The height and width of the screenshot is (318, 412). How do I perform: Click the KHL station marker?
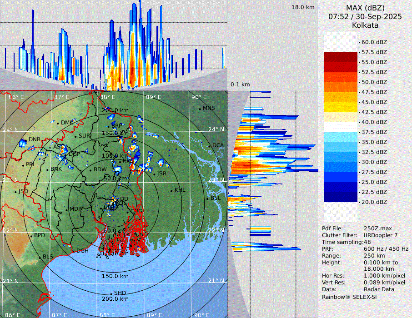click(x=172, y=190)
